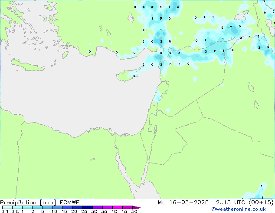Pick the 1–2 mm legend color box

[x=27, y=207]
